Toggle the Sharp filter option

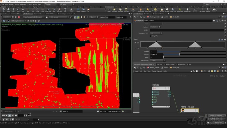93,17
